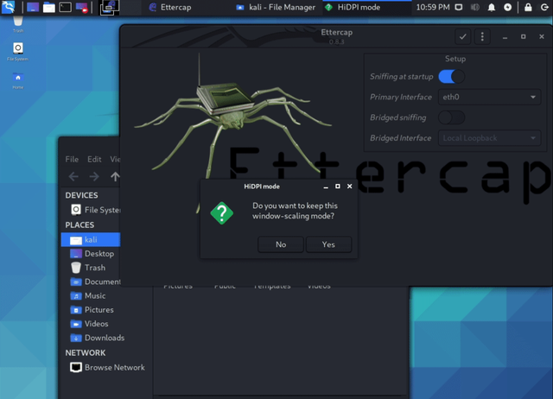Open the Ettercap three-dot options menu
This screenshot has width=553, height=399.
coord(482,36)
